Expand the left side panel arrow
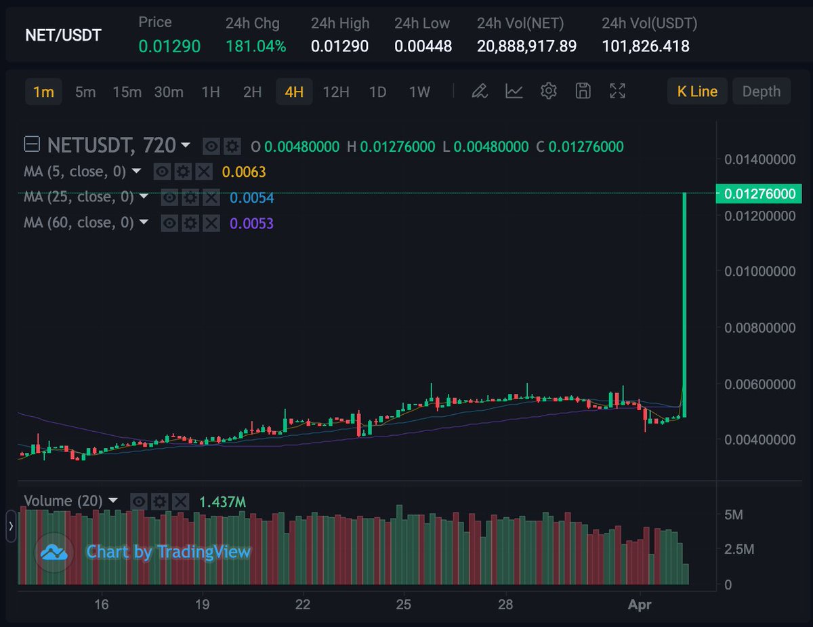813x627 pixels. pos(12,525)
